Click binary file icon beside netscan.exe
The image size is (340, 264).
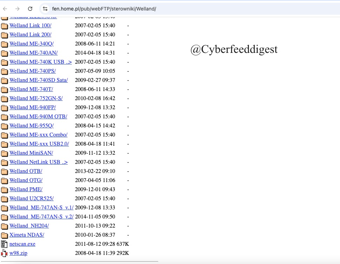pos(4,244)
